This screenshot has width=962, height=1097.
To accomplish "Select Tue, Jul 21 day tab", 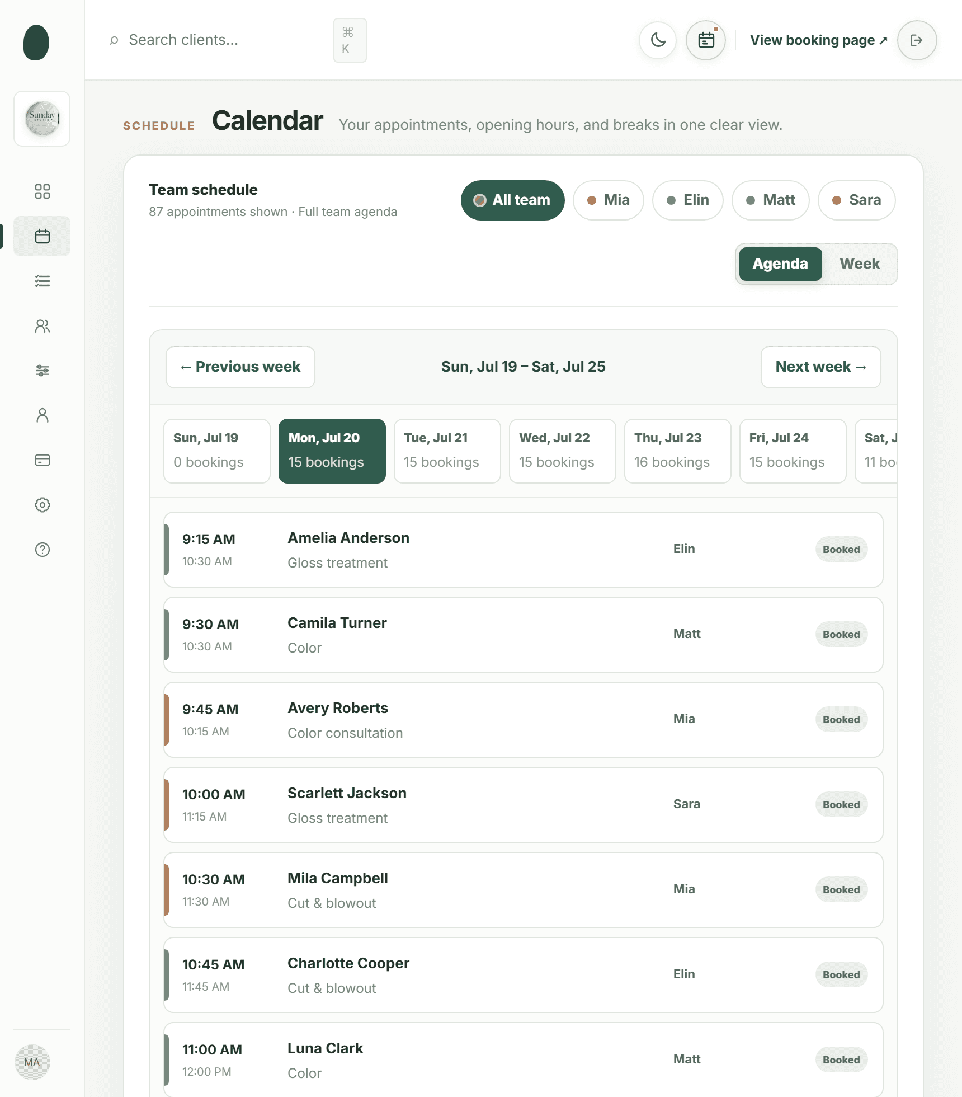I will point(447,451).
